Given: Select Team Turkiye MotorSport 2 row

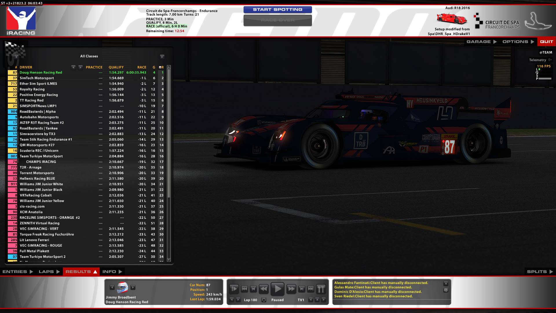Looking at the screenshot, I should [86, 256].
